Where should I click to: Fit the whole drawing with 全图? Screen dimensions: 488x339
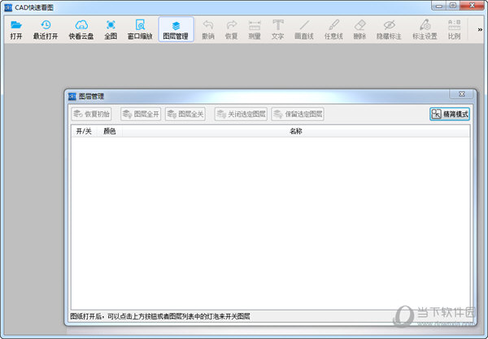111,30
